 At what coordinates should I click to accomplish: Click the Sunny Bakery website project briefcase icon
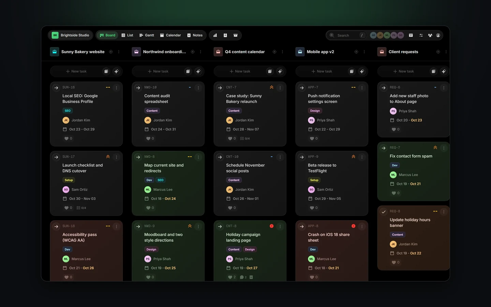[55, 52]
